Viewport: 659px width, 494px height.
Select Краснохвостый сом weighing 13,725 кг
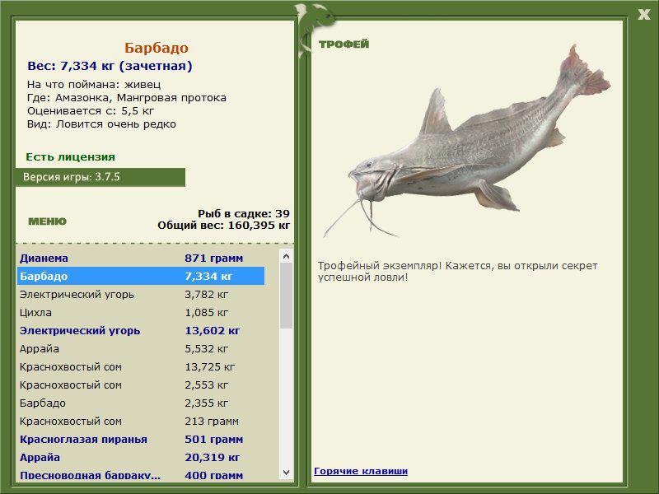point(141,366)
